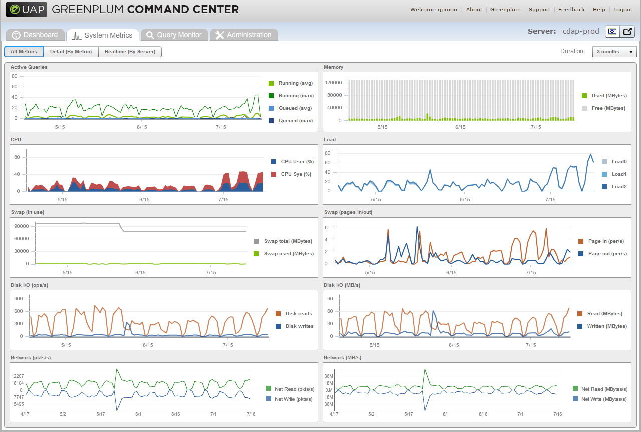
Task: Click the Free (MBytes) legend swatch
Action: tap(584, 108)
